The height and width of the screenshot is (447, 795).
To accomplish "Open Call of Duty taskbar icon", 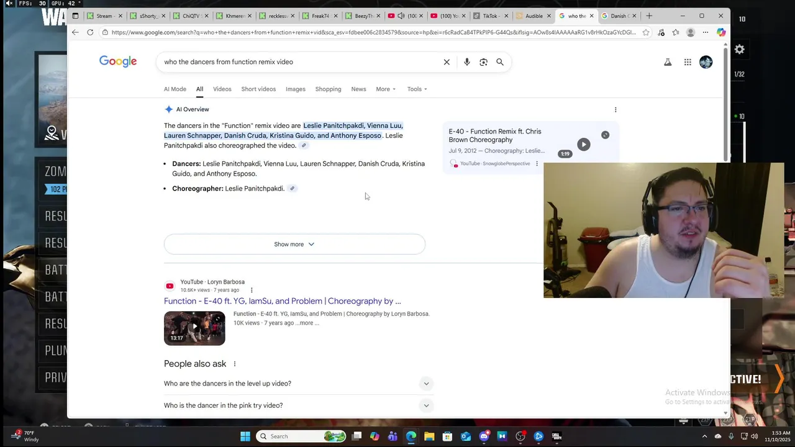I will 556,436.
